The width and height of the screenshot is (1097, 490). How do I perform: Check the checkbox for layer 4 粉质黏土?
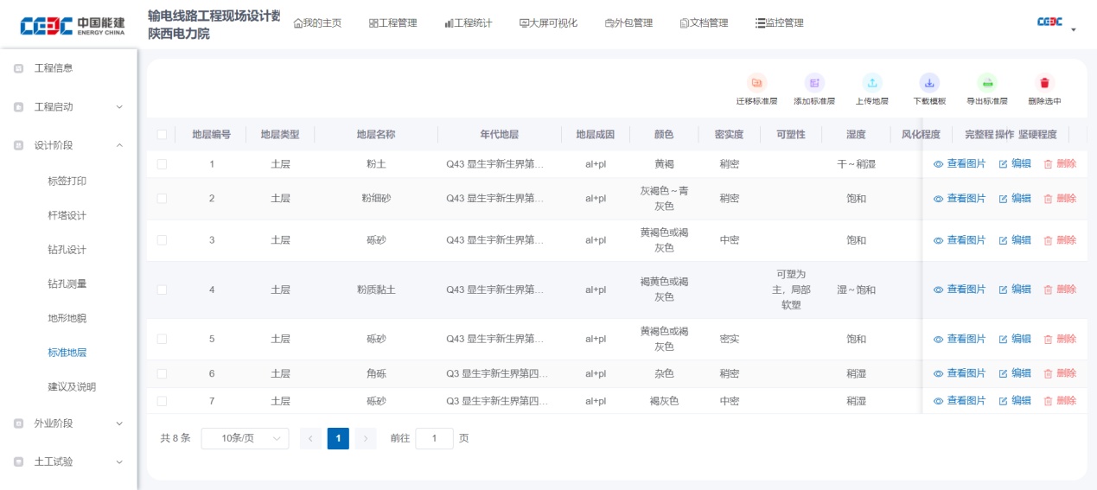pos(162,290)
